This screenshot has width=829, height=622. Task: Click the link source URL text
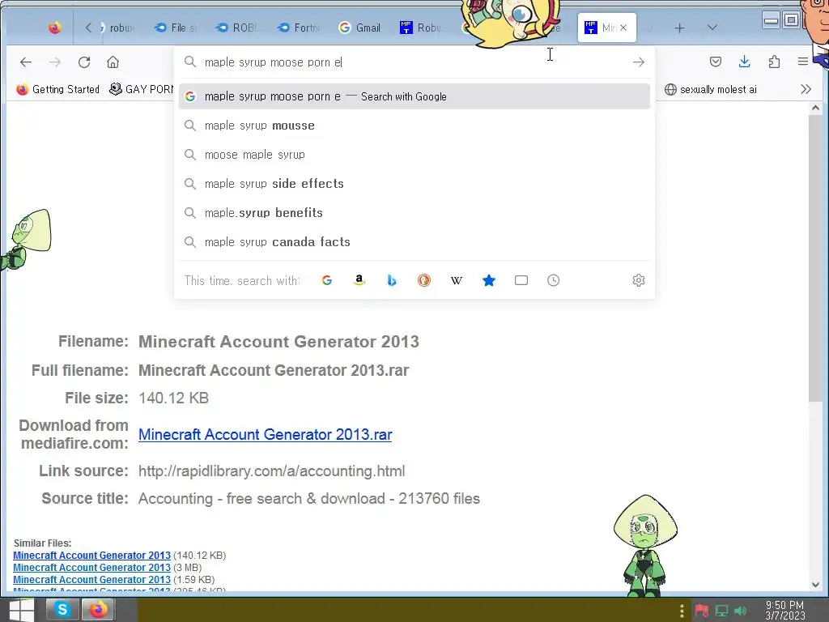coord(272,471)
